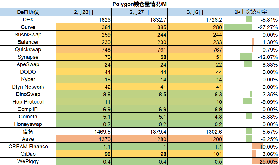
Task: Select the ApeSwap change '-8.33%' cell
Action: coord(251,64)
